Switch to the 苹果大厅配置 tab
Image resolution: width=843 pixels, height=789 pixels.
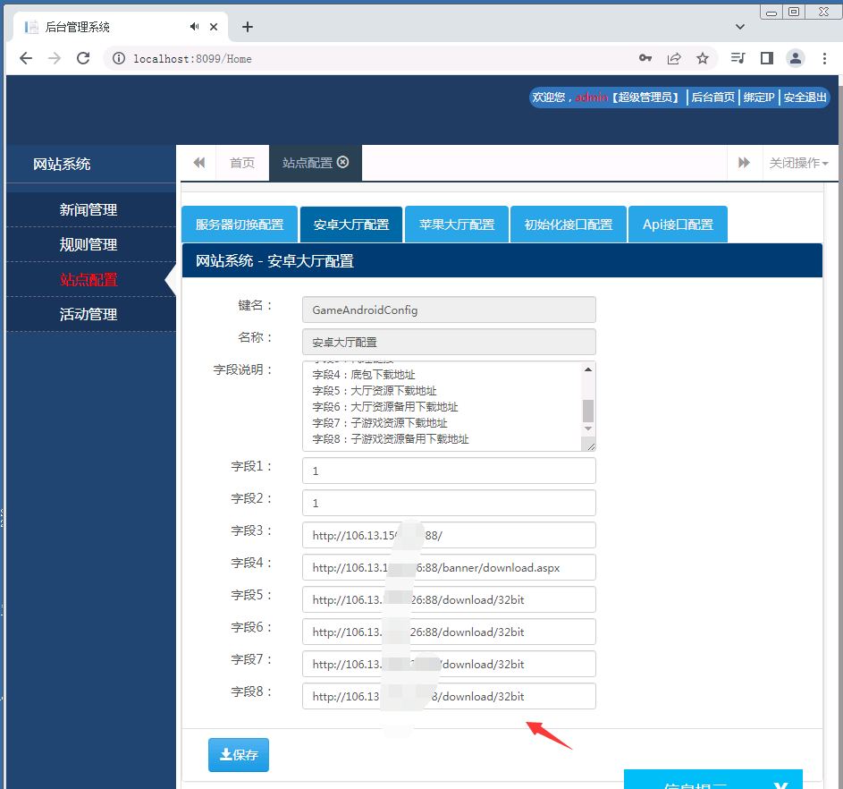[x=457, y=225]
